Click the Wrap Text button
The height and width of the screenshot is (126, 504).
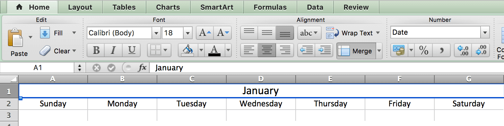353,33
